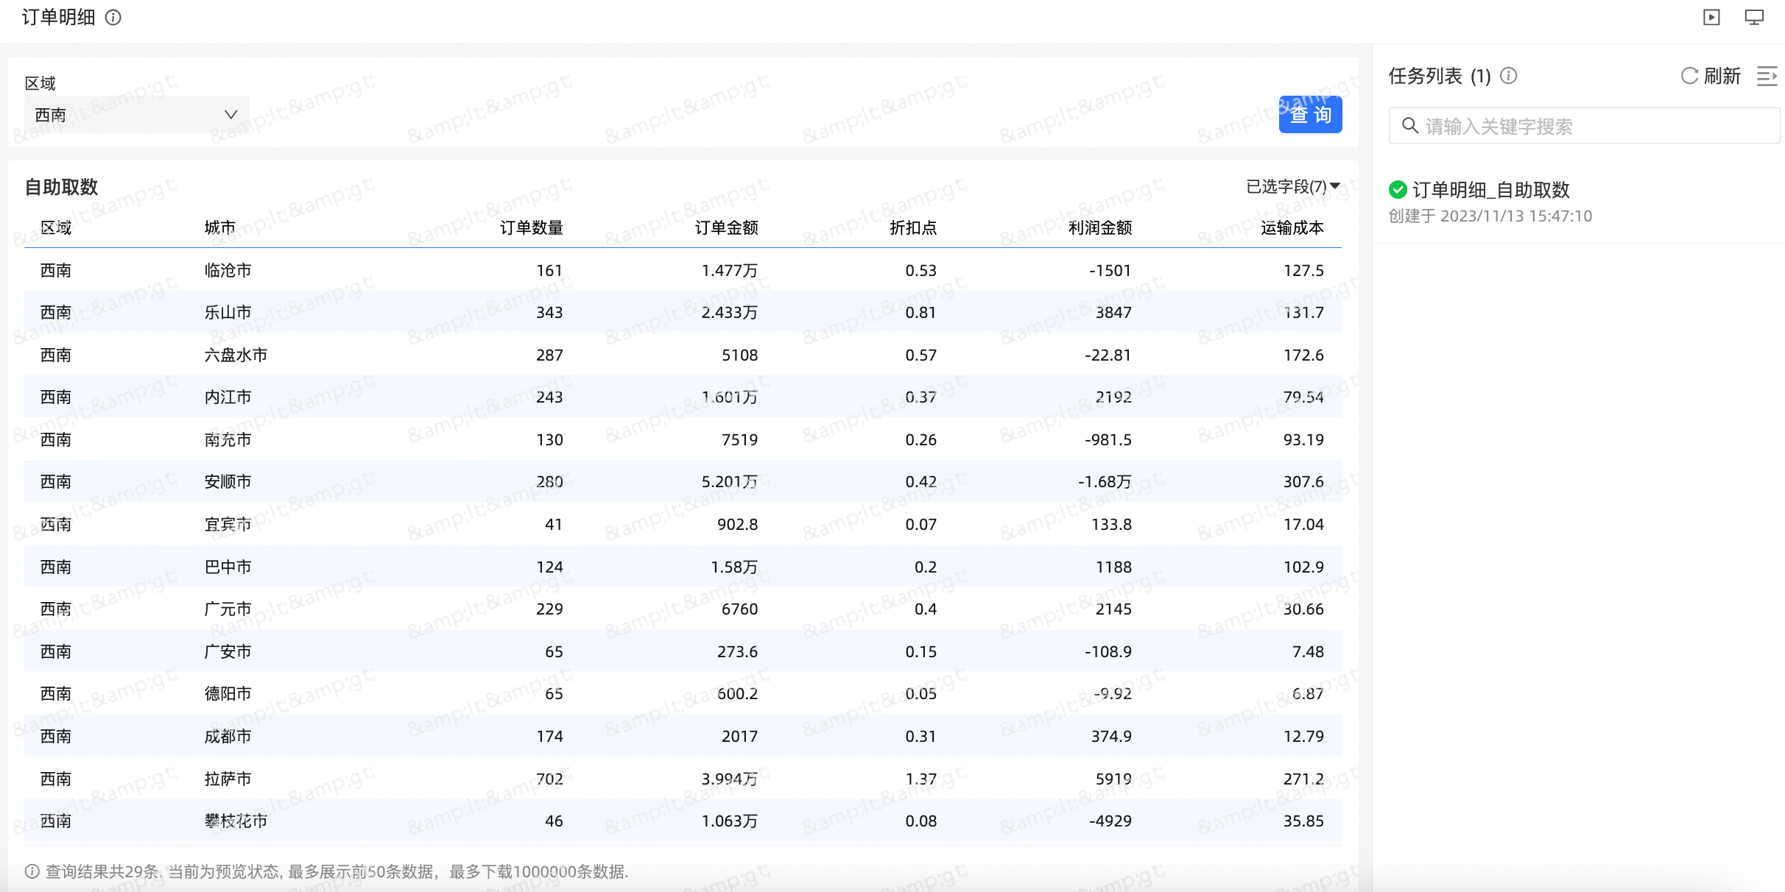
Task: Click the green success icon for 订单明细_自助取数
Action: click(1398, 190)
